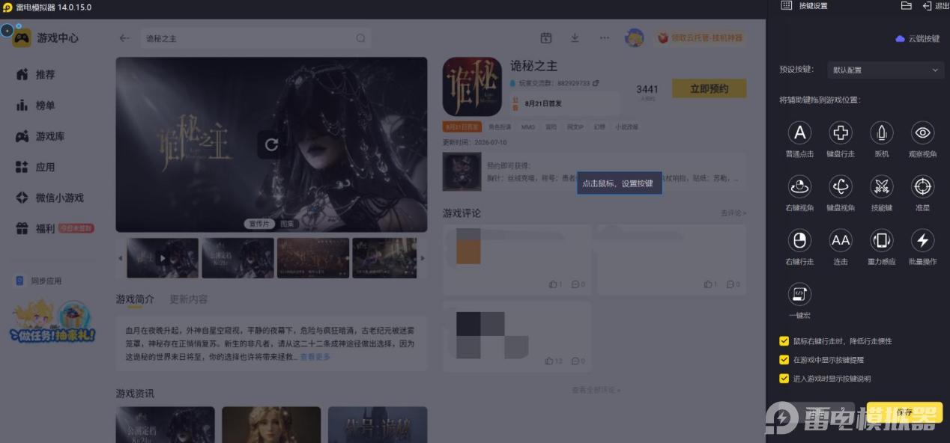This screenshot has width=950, height=443.
Task: Click the 按键设置 keyboard icon
Action: click(x=786, y=6)
